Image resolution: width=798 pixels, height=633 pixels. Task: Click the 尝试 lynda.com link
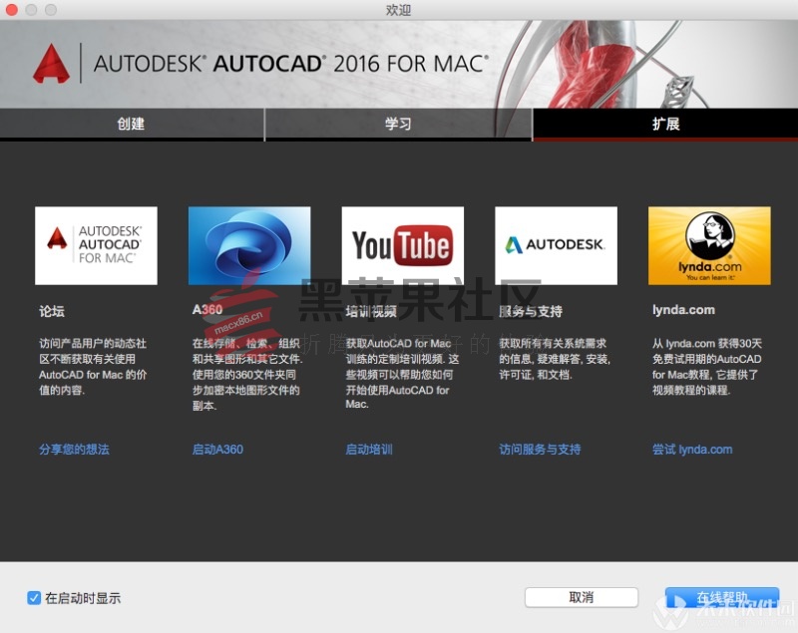pyautogui.click(x=692, y=450)
